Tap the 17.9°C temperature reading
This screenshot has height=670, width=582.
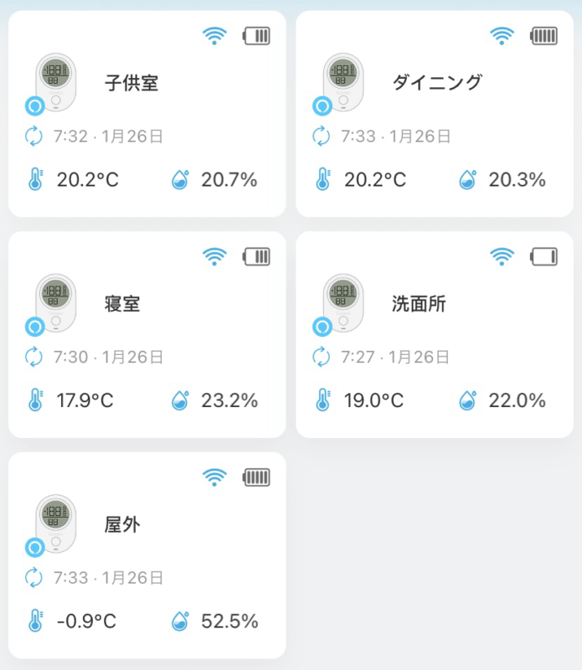[x=85, y=400]
